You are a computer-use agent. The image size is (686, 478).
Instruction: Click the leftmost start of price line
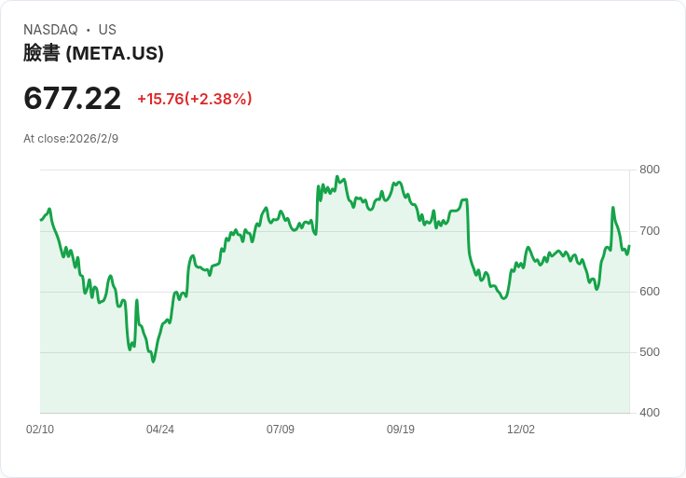click(x=41, y=220)
